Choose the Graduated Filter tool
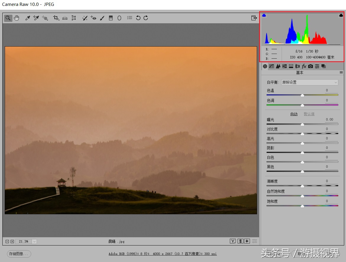This screenshot has height=262, width=346. [x=111, y=18]
